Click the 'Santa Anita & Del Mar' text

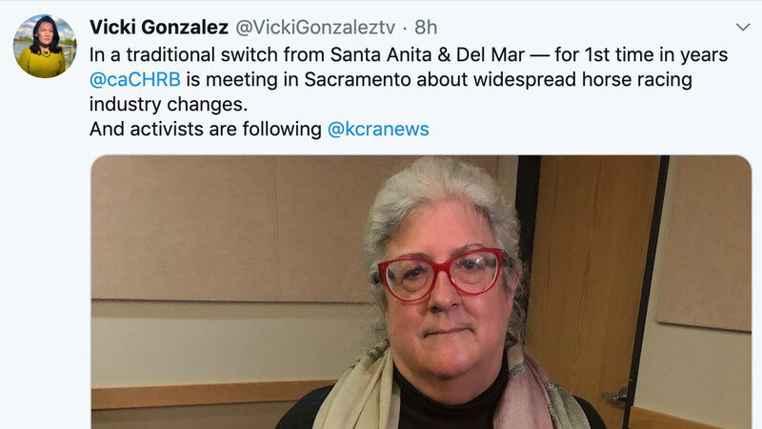click(x=428, y=54)
